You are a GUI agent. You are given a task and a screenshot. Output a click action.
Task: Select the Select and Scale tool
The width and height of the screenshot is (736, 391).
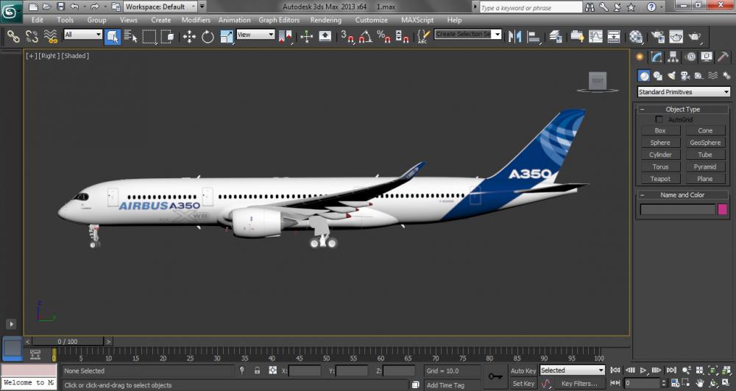click(x=226, y=36)
